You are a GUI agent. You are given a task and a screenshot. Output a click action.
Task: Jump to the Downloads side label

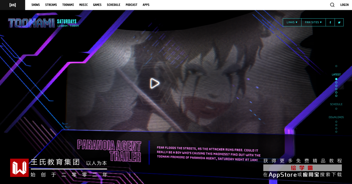tap(336, 117)
